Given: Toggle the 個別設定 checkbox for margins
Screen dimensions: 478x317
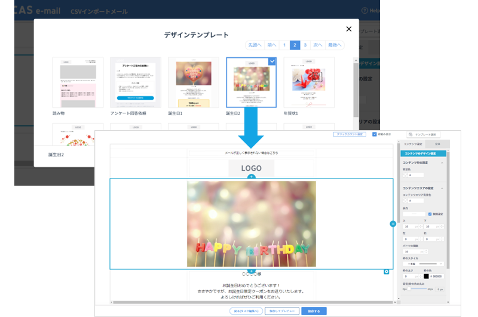Looking at the screenshot, I should (430, 214).
